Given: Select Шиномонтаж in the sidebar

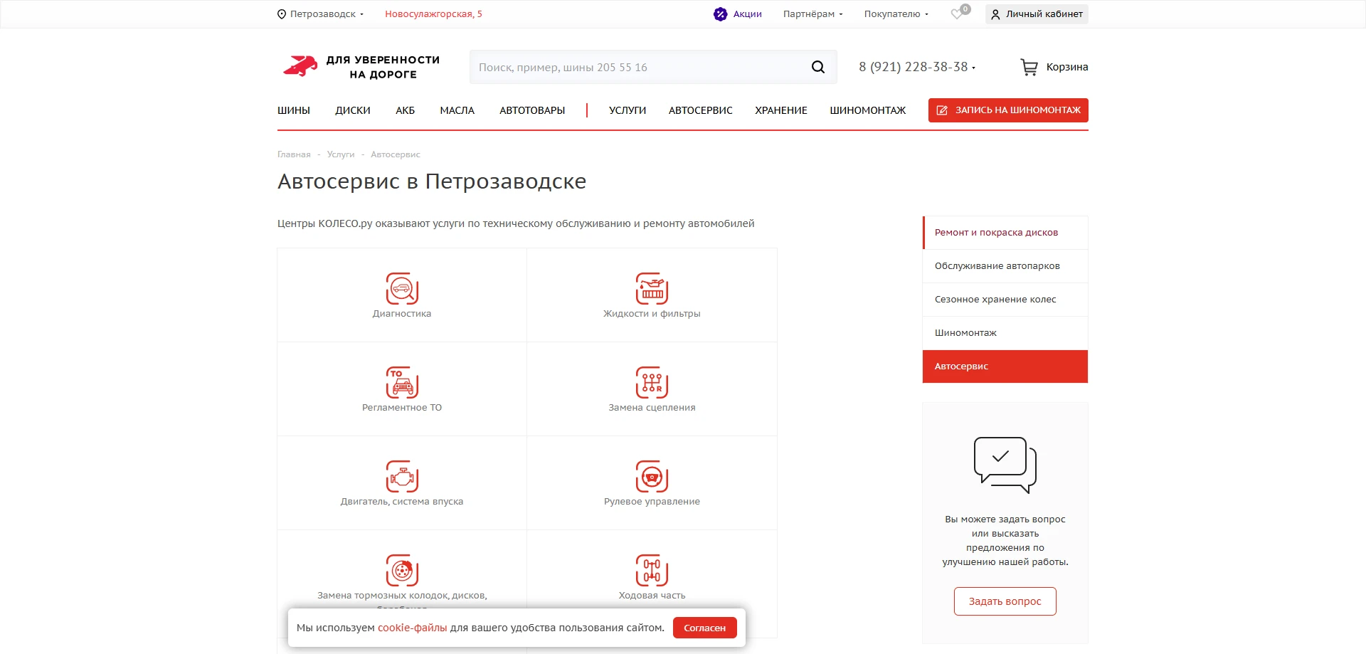Looking at the screenshot, I should click(1005, 333).
